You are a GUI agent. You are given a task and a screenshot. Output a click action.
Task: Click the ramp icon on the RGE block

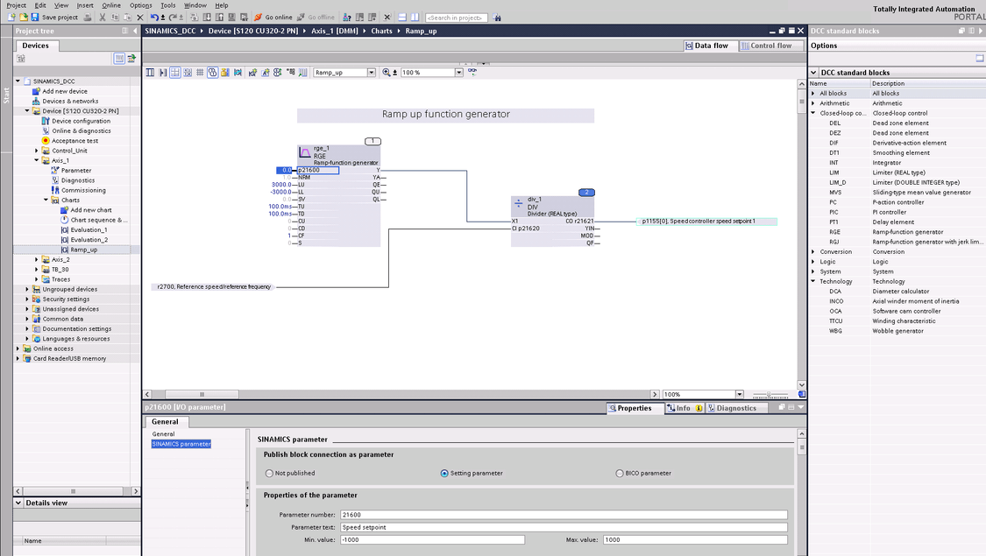coord(305,152)
